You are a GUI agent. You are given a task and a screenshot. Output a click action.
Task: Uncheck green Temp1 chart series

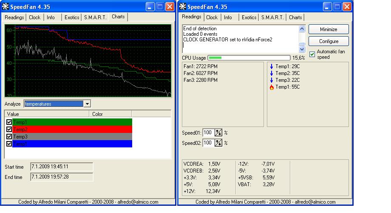point(9,122)
